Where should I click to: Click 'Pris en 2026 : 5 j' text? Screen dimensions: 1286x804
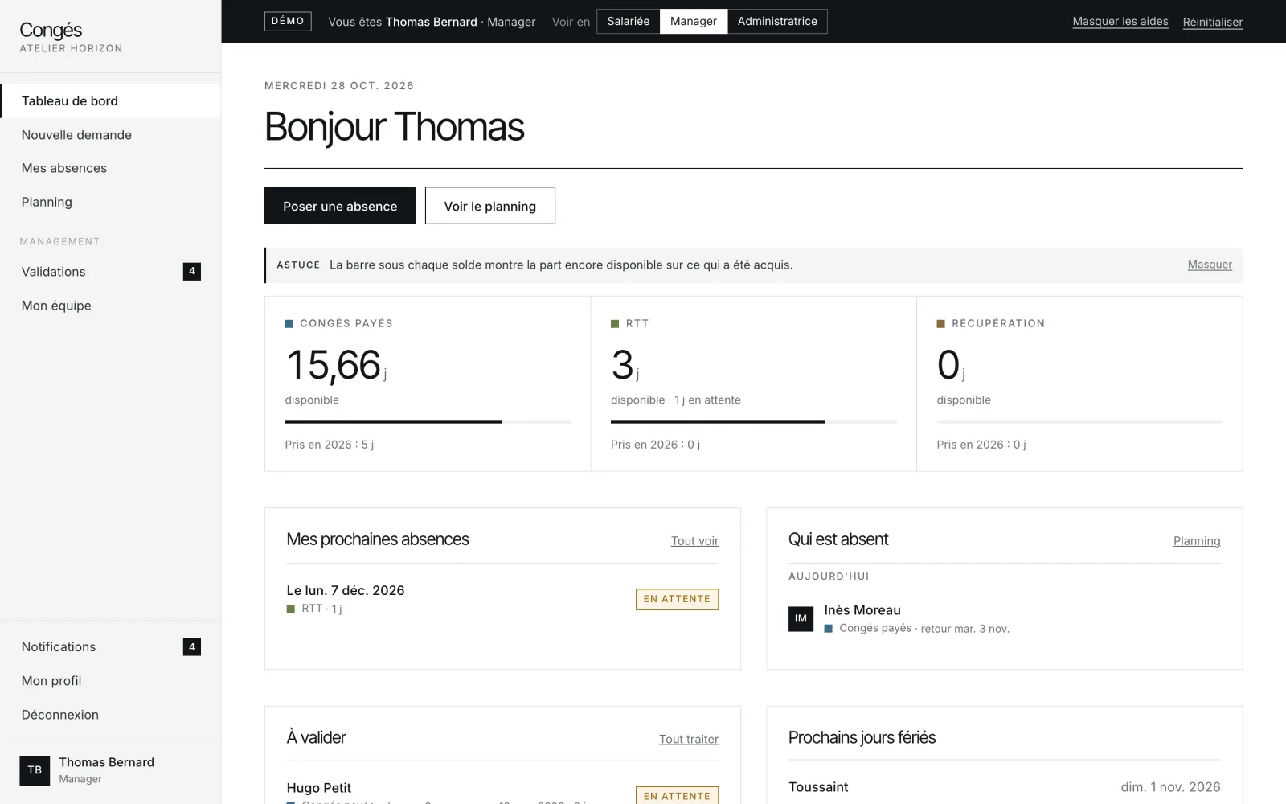tap(330, 445)
